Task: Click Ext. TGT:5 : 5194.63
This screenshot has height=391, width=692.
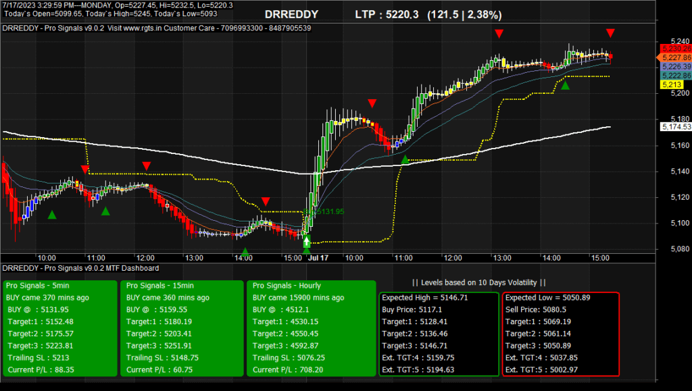Action: pyautogui.click(x=418, y=370)
